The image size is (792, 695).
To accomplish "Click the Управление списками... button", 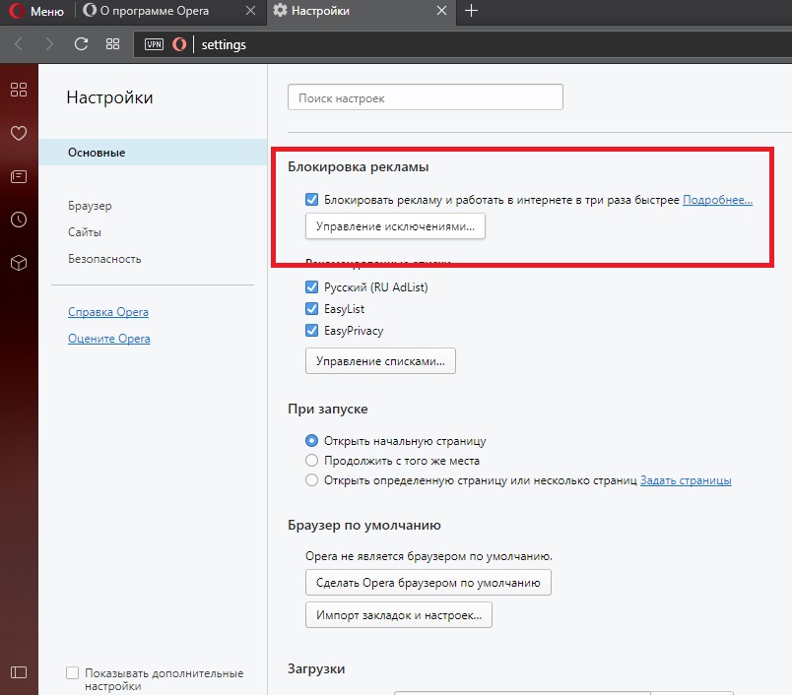I will 380,361.
